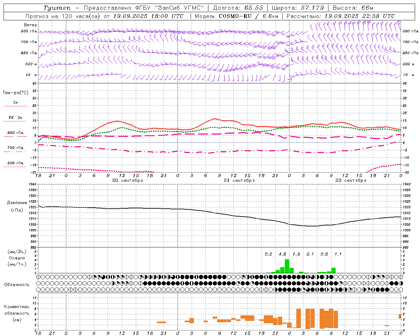Click the date label "20 сентября"
Screen dimensions: 420x336
pos(127,180)
